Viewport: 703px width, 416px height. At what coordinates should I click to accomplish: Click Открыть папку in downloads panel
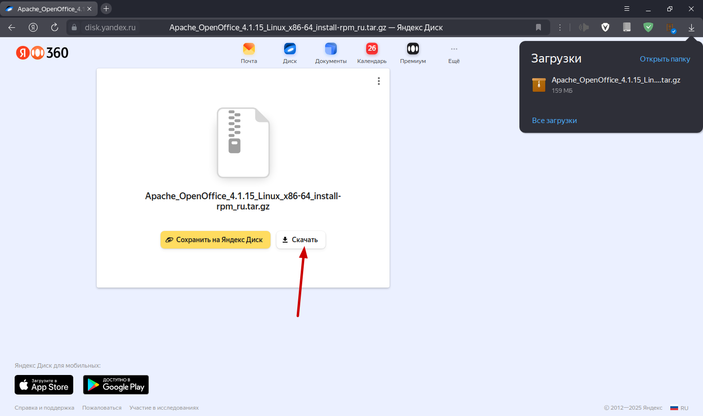665,59
